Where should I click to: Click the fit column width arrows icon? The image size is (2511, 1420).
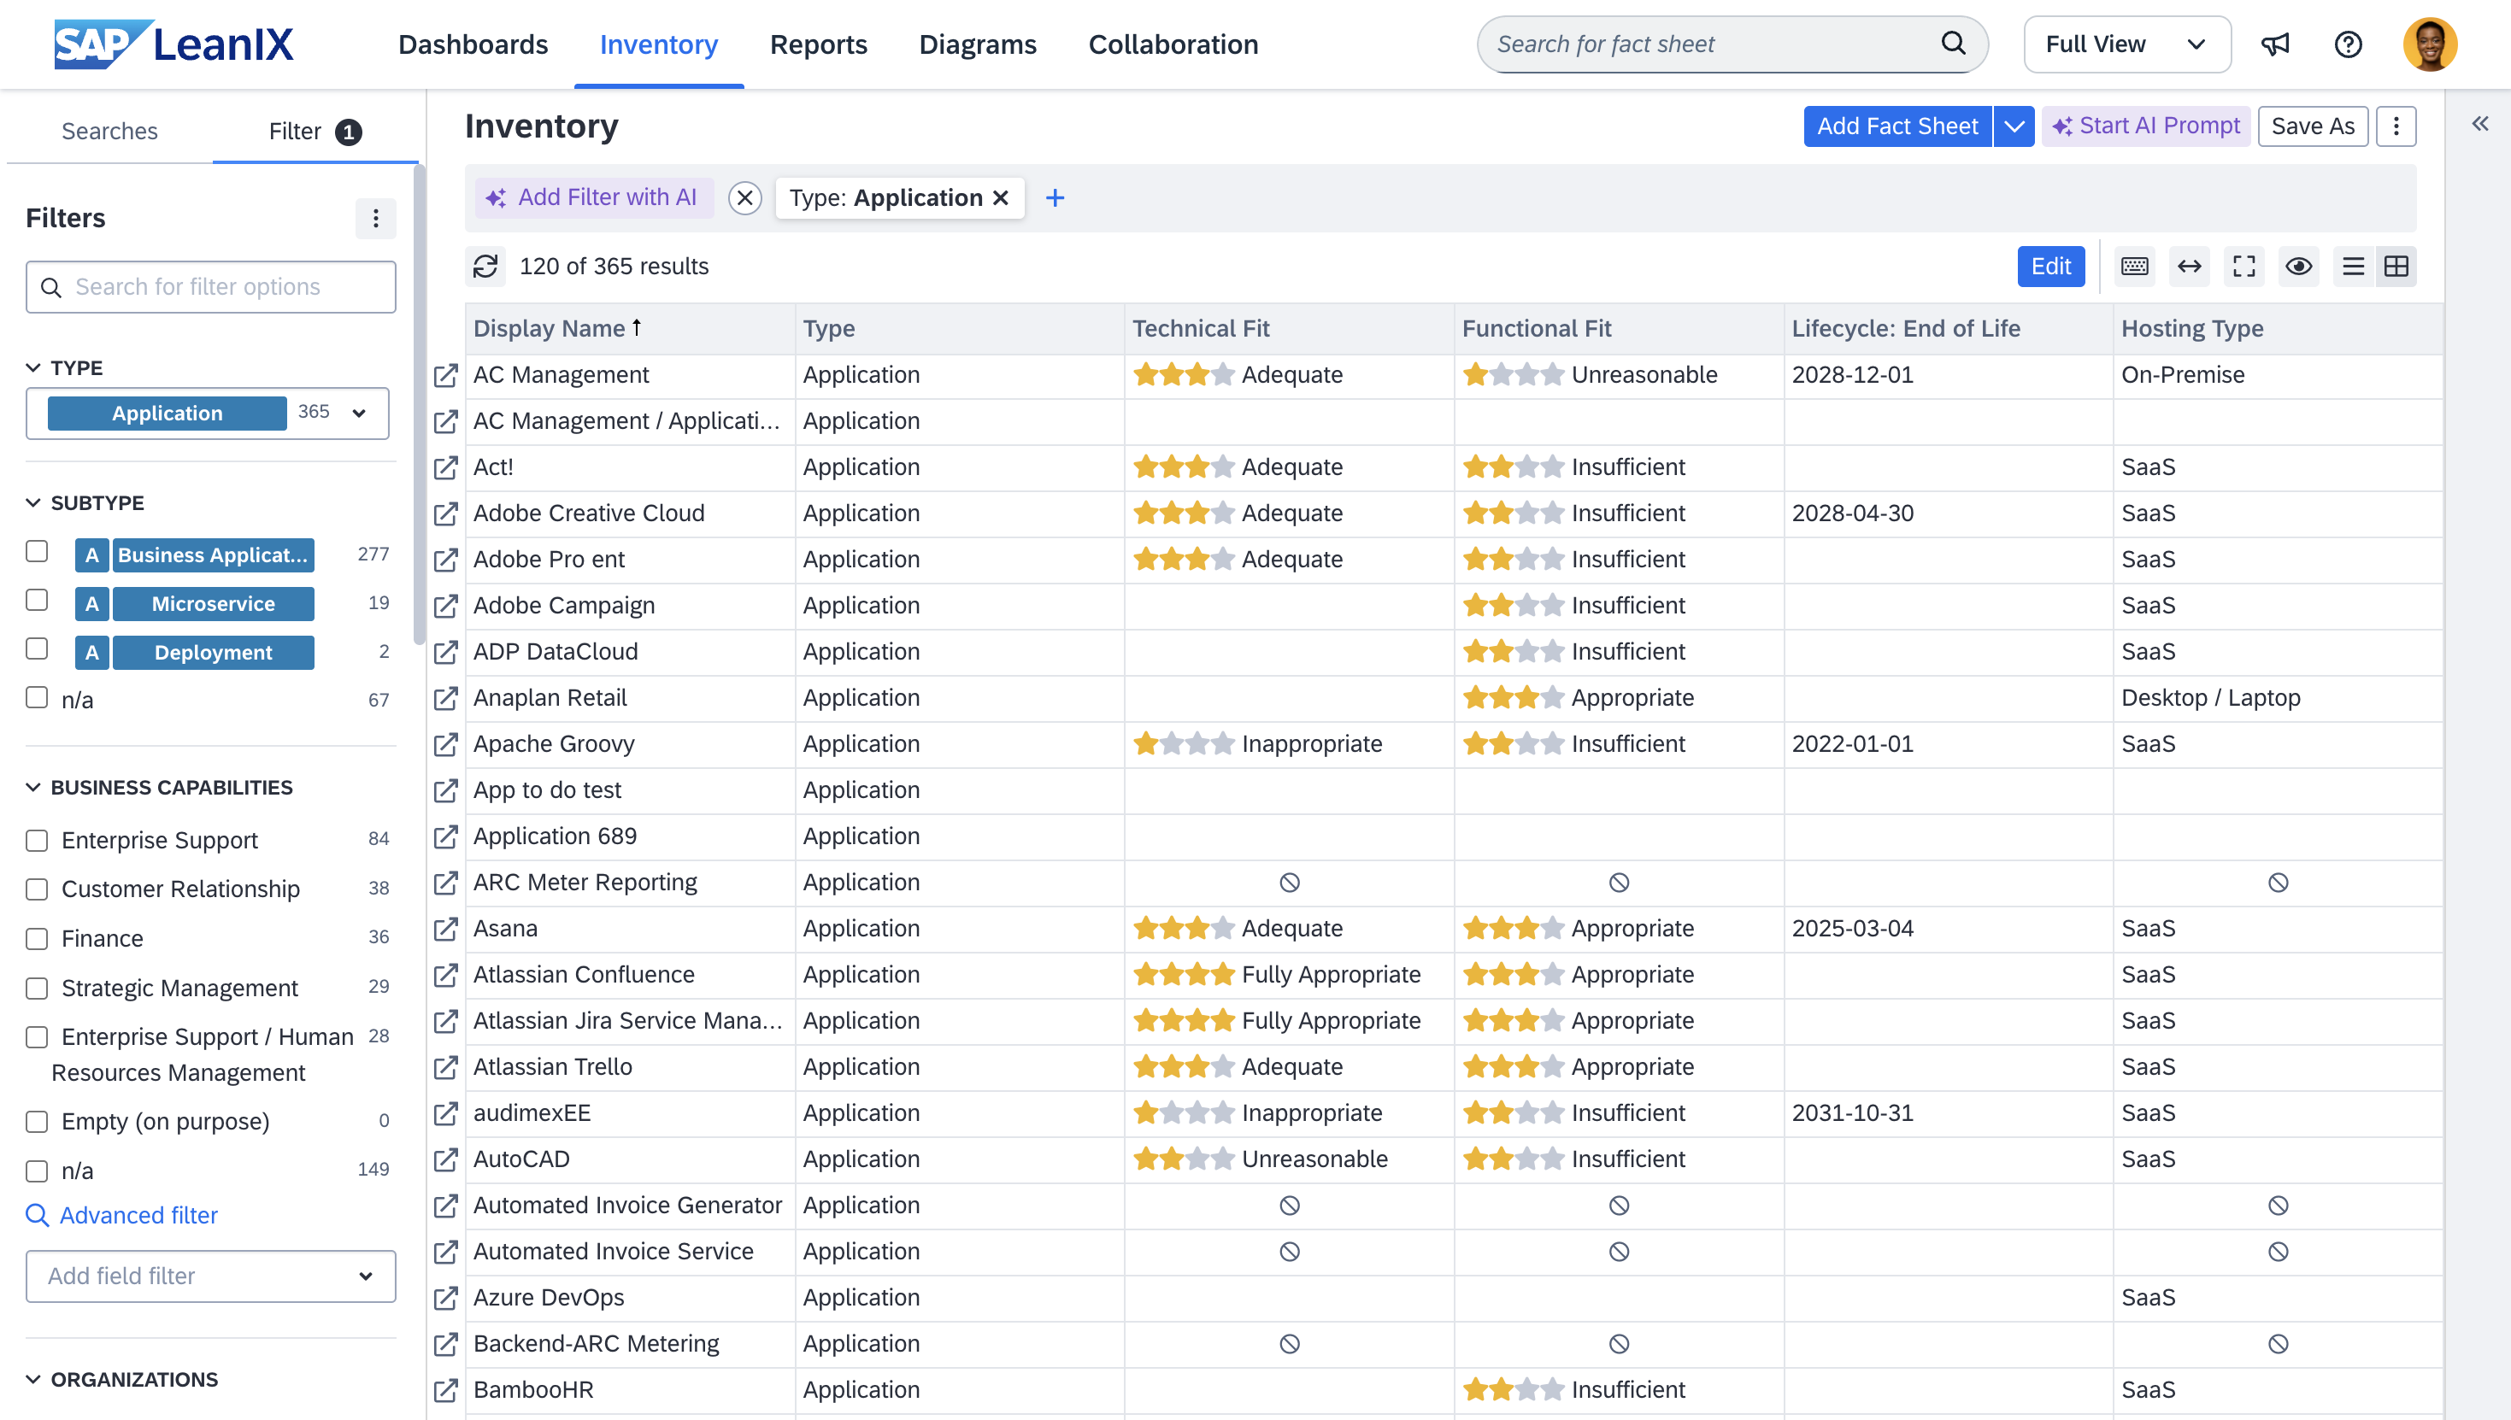(x=2188, y=267)
